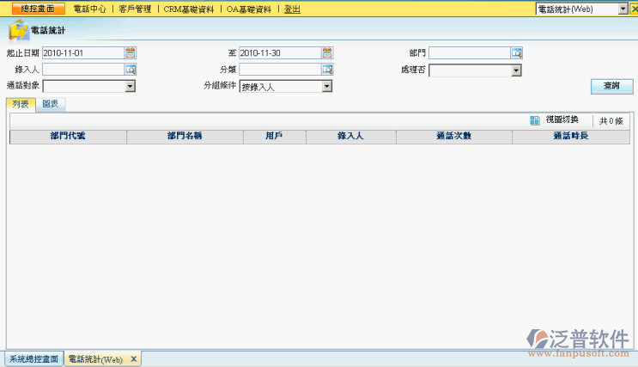The height and width of the screenshot is (367, 638).
Task: Open the start date calendar picker
Action: tap(131, 52)
